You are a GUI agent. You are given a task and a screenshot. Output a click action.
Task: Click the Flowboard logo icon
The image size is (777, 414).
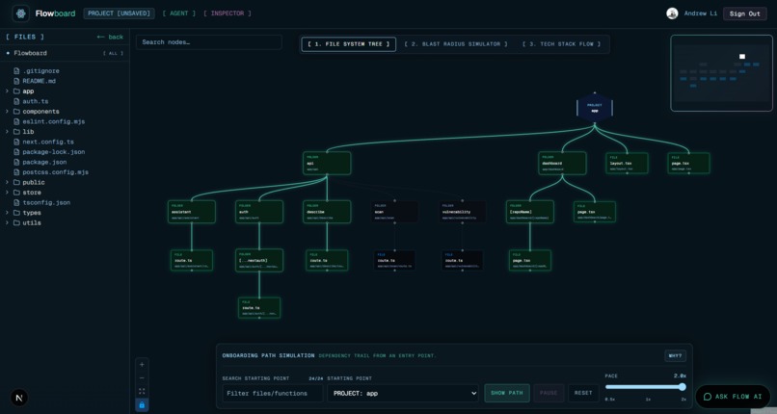[x=21, y=13]
